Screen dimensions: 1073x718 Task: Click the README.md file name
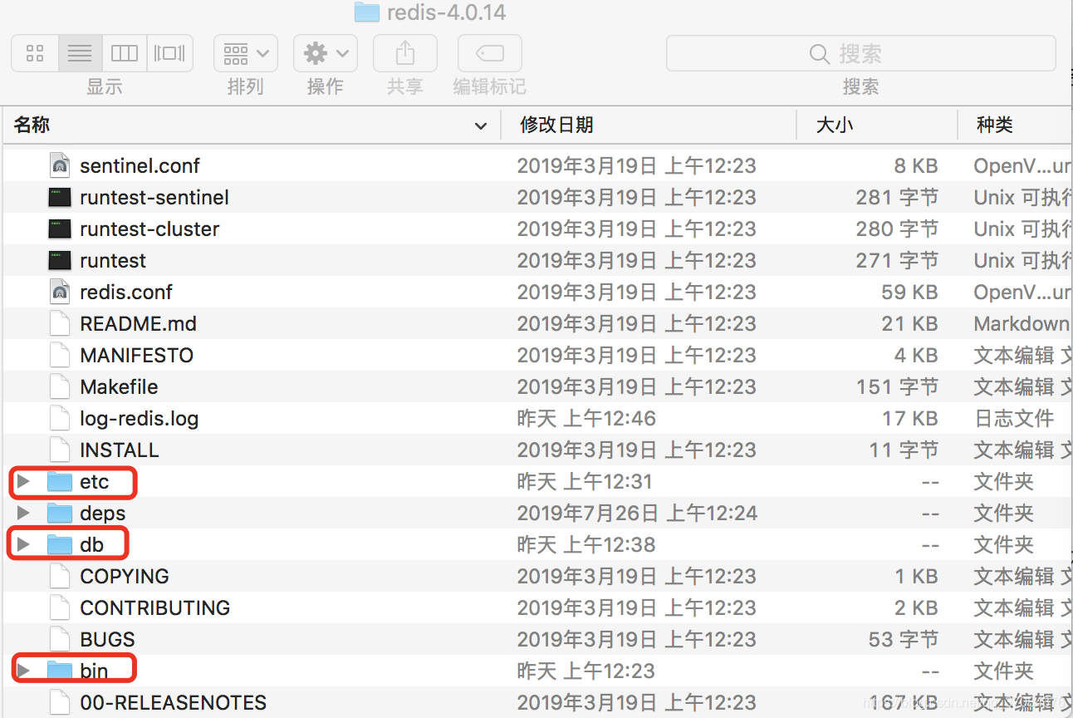138,323
